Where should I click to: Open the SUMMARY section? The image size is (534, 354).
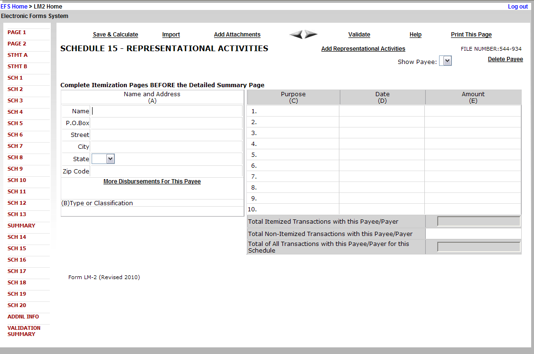[x=21, y=226]
